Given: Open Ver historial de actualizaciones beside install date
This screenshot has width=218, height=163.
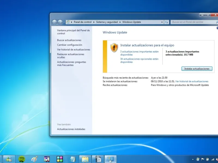Looking at the screenshot, I should (192, 81).
